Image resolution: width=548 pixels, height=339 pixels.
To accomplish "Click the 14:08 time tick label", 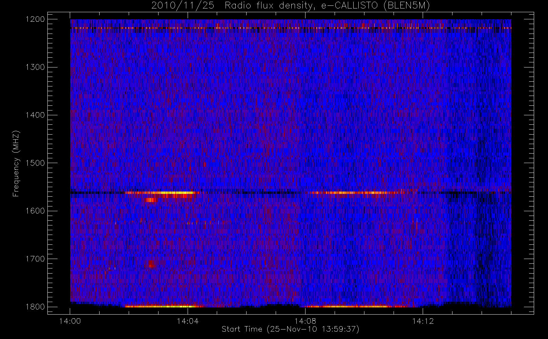I will coord(305,321).
